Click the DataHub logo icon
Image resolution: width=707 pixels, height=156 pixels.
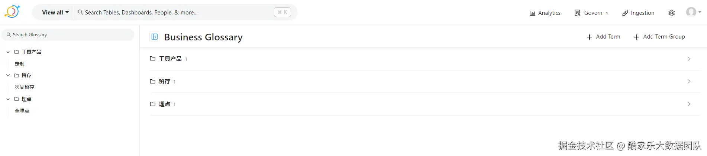[12, 11]
